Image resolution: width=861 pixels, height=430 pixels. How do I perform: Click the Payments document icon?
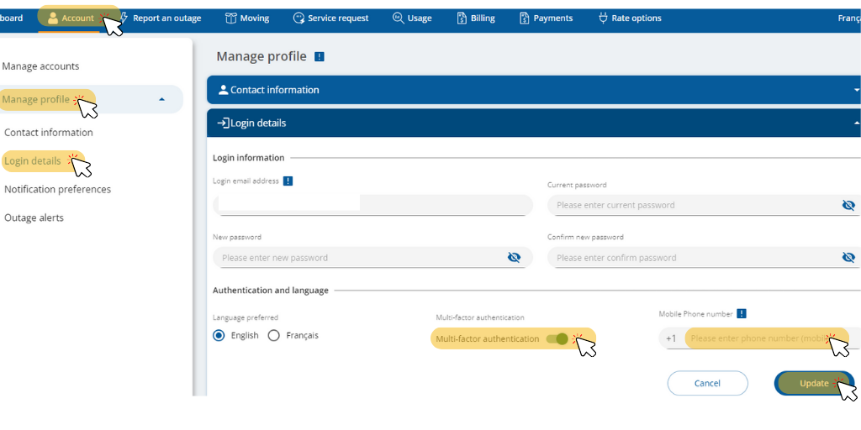(525, 18)
